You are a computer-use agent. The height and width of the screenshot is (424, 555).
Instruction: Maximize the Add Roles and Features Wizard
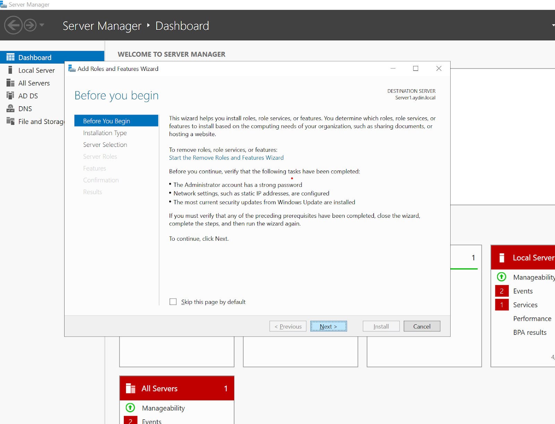416,68
